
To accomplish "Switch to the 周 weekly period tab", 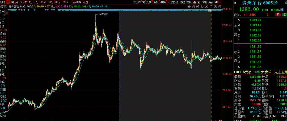I will [x=12, y=2].
